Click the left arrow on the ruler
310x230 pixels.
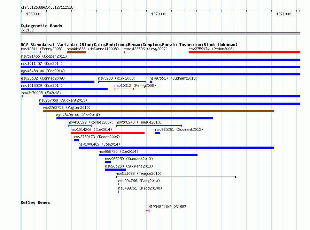[22, 11]
